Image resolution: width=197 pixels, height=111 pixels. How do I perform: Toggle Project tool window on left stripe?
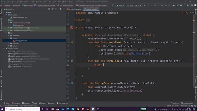[x=1, y=11]
